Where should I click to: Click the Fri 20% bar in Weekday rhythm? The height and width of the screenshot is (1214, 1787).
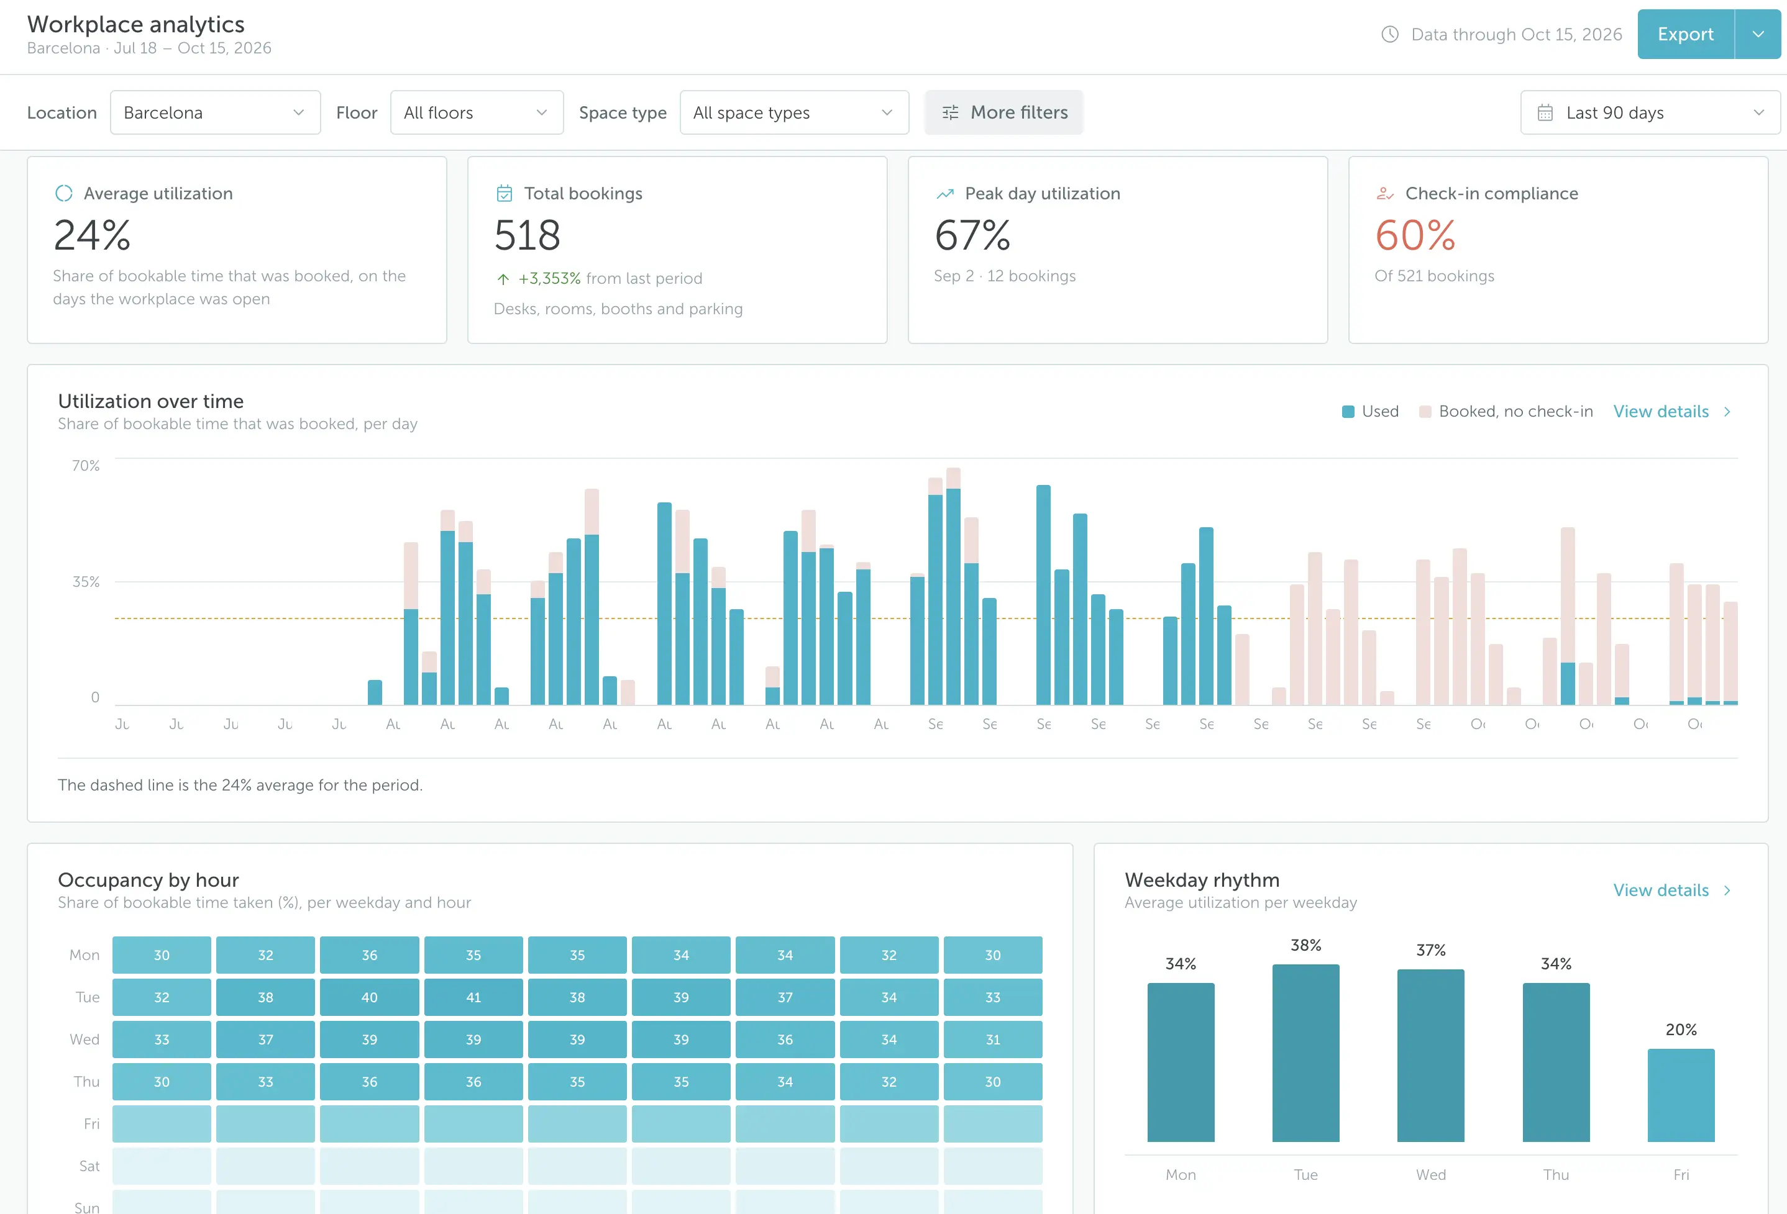(x=1681, y=1095)
